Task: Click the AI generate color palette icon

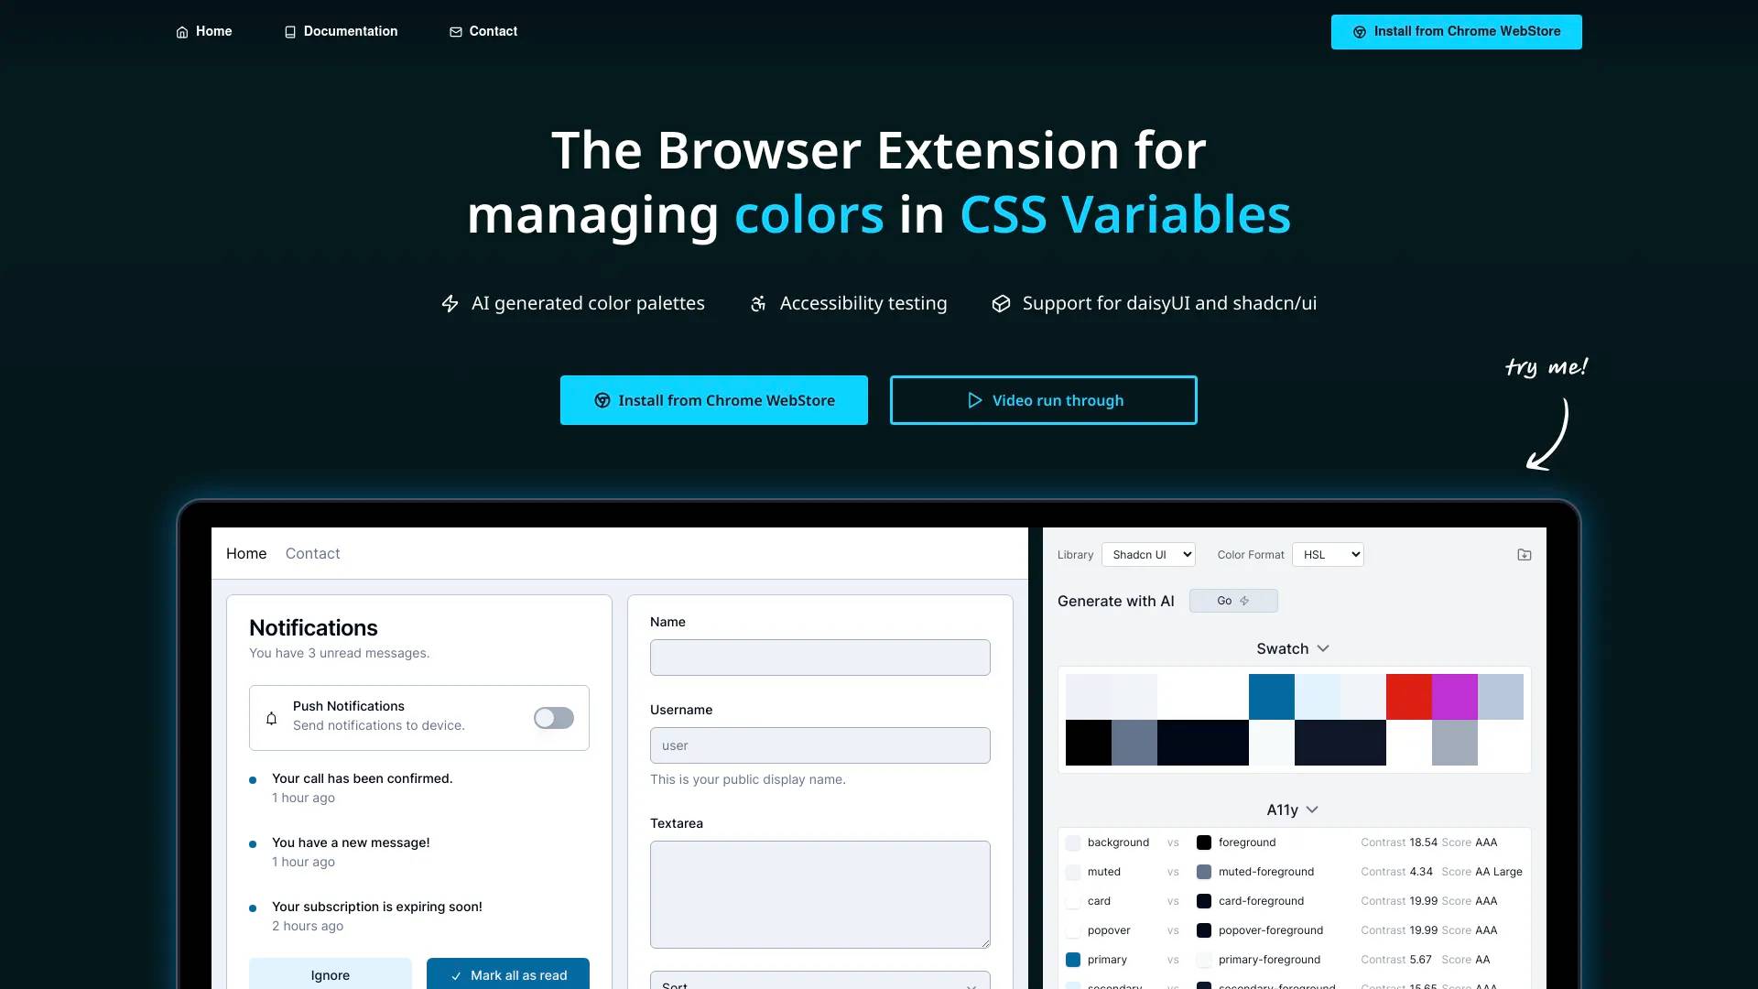Action: pos(1232,600)
